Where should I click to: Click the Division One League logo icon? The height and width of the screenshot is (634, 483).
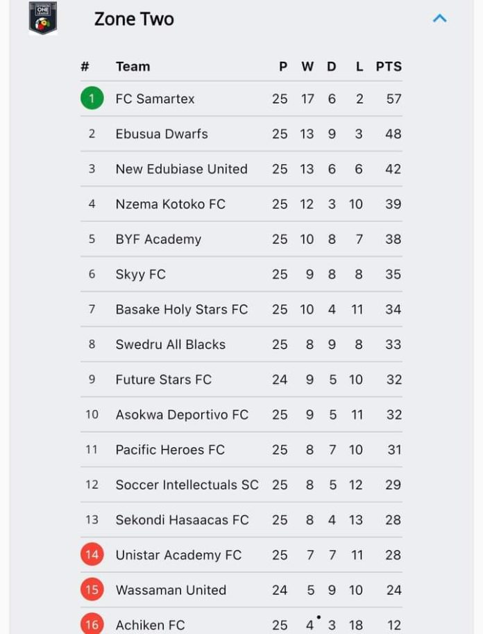pos(43,18)
